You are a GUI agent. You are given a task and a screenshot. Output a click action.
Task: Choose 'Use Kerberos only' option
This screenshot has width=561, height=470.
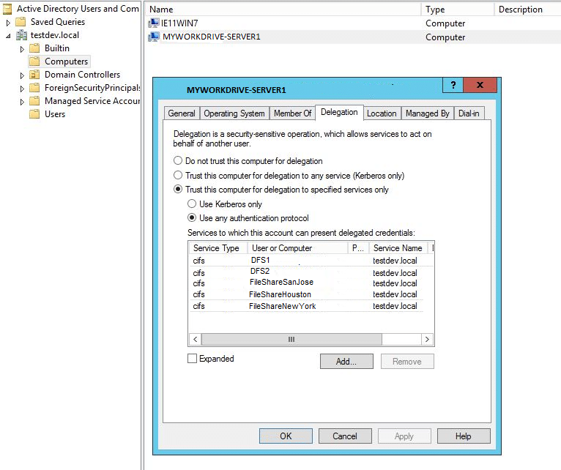tap(193, 204)
